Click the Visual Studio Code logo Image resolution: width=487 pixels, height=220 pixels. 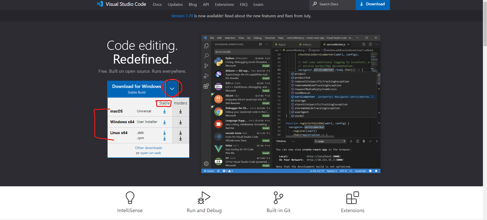point(100,4)
